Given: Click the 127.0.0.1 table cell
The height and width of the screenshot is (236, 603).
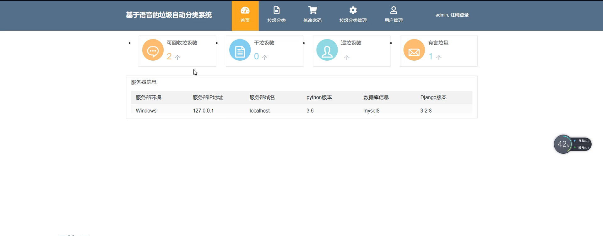Looking at the screenshot, I should pos(203,111).
